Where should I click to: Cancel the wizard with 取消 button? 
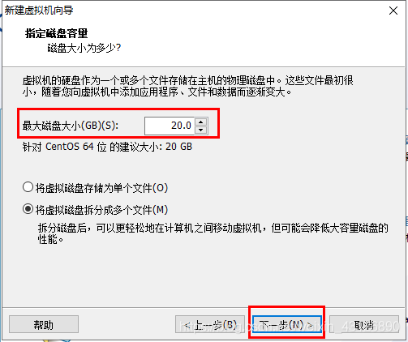point(364,324)
